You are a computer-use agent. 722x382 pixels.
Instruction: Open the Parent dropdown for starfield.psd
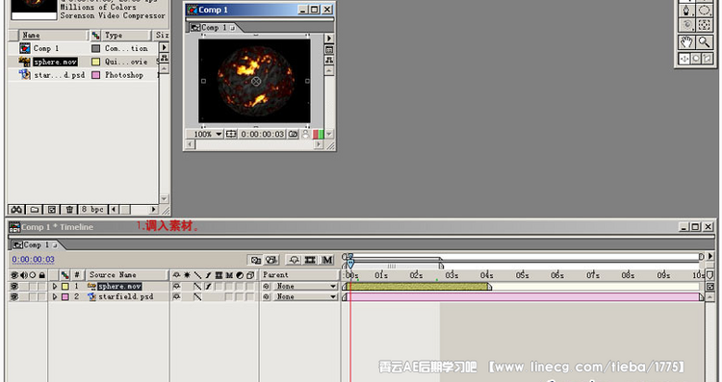click(x=306, y=297)
